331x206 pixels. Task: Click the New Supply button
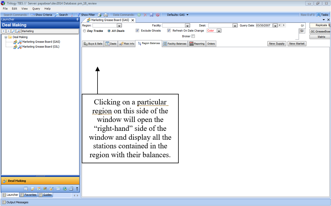(x=277, y=44)
